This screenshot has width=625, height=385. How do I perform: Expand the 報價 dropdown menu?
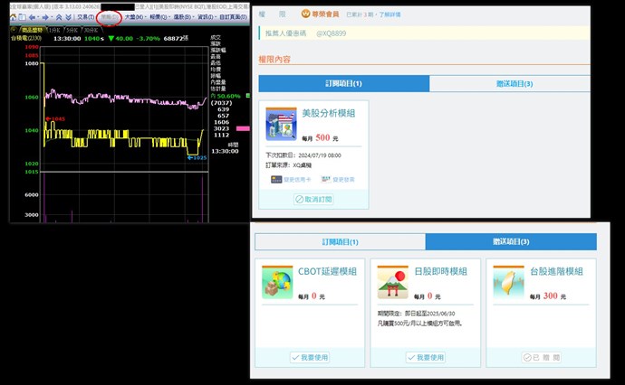pos(158,17)
